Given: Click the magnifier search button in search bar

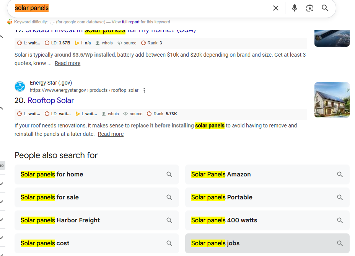Looking at the screenshot, I should 325,8.
